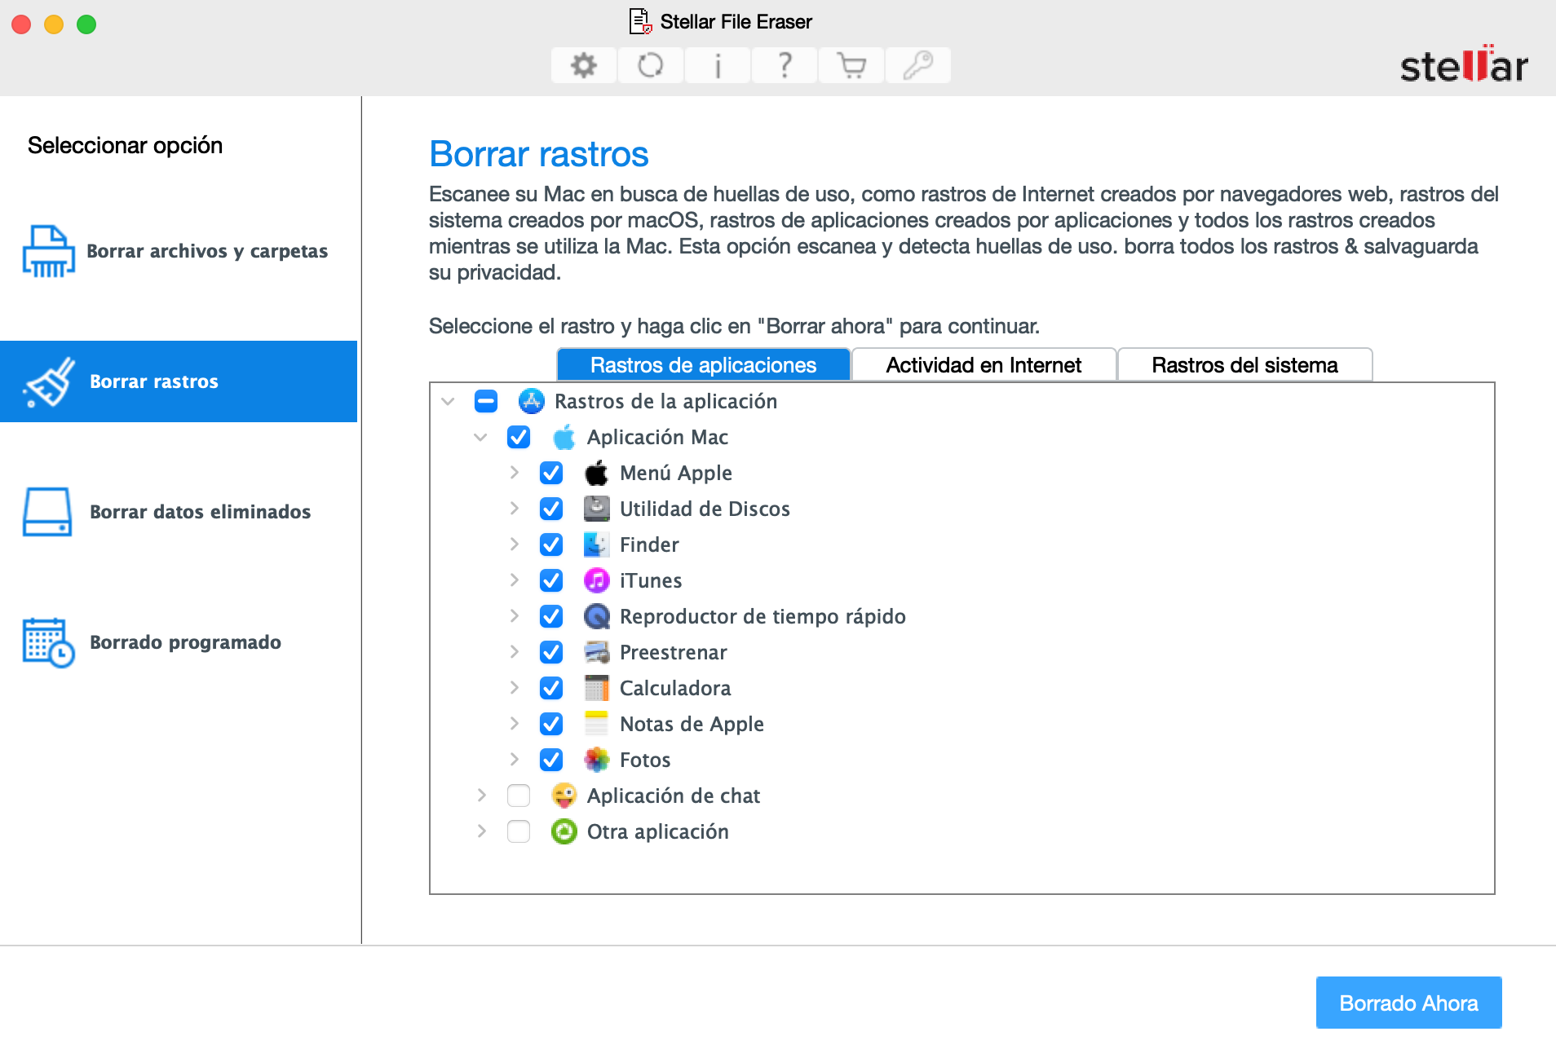Collapse the Rastros de la aplicación tree root
This screenshot has width=1556, height=1058.
pos(448,401)
